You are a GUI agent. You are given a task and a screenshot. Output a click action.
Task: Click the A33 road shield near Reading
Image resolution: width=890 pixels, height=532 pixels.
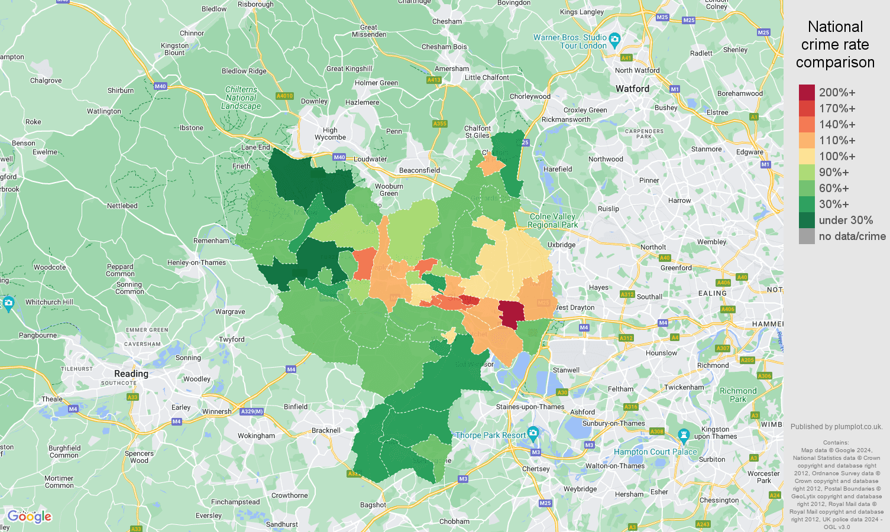pyautogui.click(x=132, y=397)
